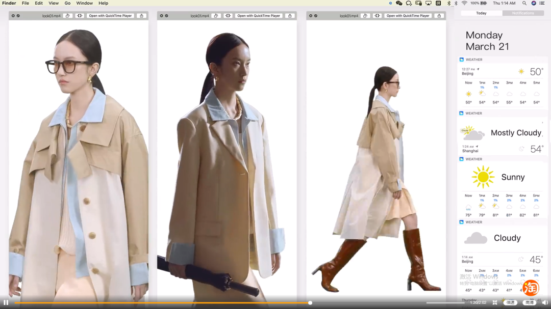Click the video progress bar handle
551x309 pixels.
click(310, 303)
